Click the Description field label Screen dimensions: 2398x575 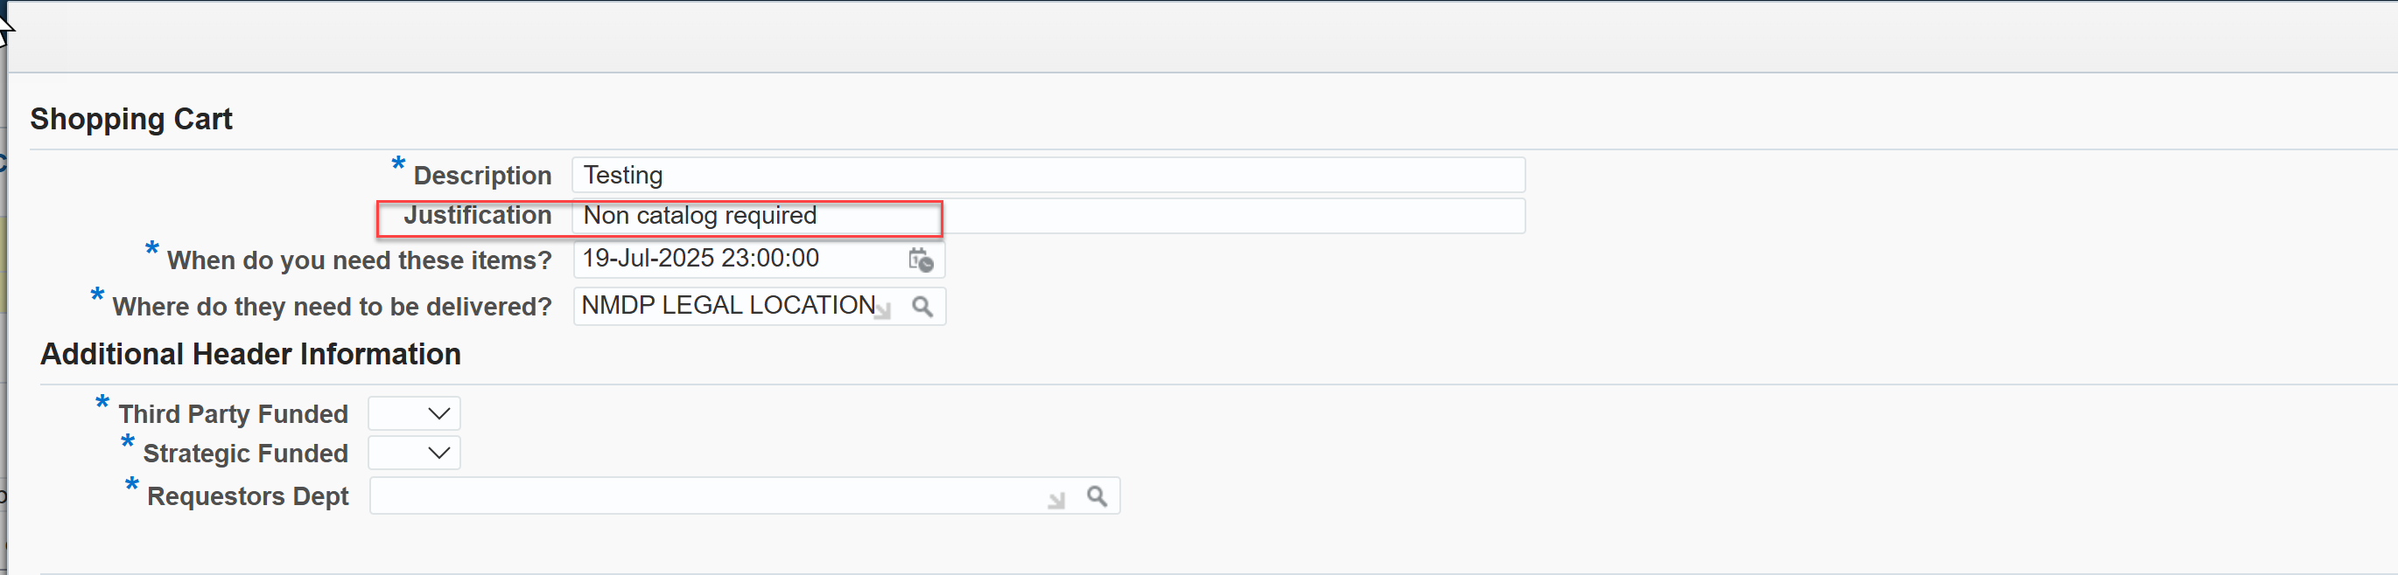click(482, 176)
